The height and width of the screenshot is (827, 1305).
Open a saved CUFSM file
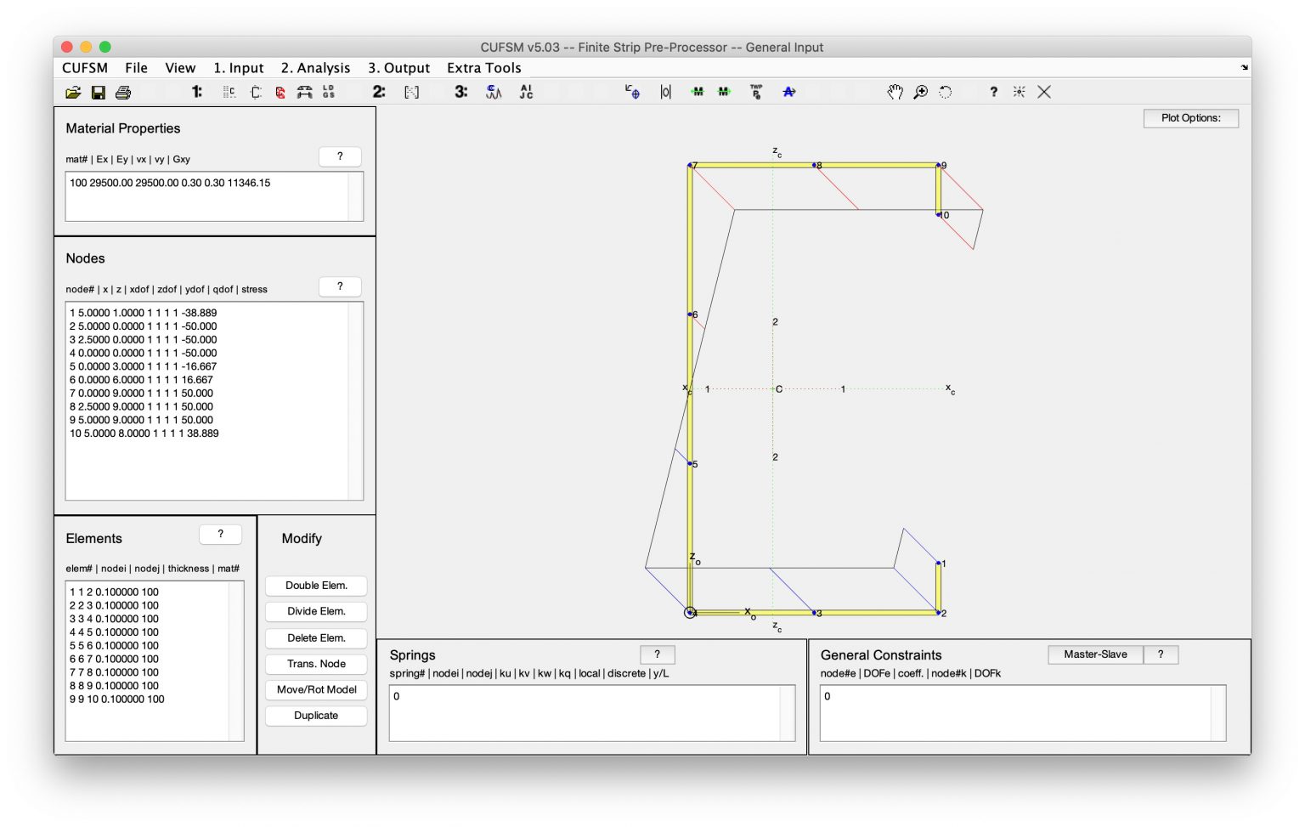coord(73,92)
